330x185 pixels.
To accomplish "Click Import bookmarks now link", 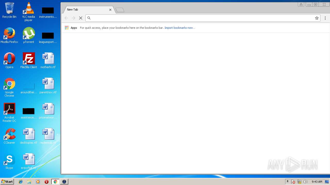I will 180,28.
